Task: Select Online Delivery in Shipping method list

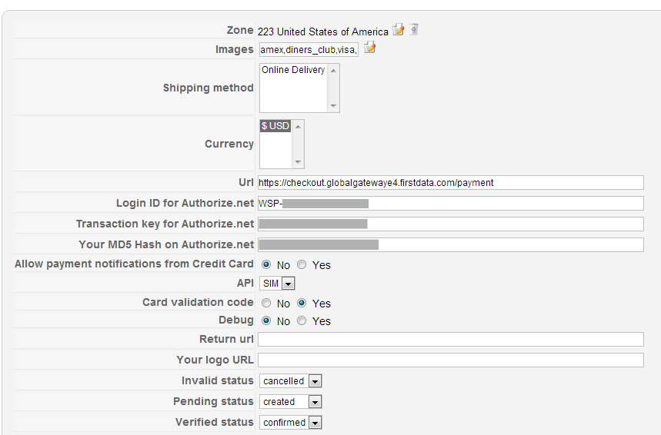Action: click(x=293, y=70)
